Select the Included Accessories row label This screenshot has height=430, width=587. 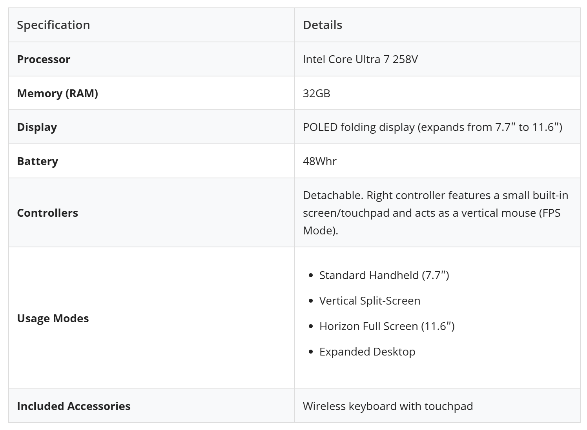74,406
